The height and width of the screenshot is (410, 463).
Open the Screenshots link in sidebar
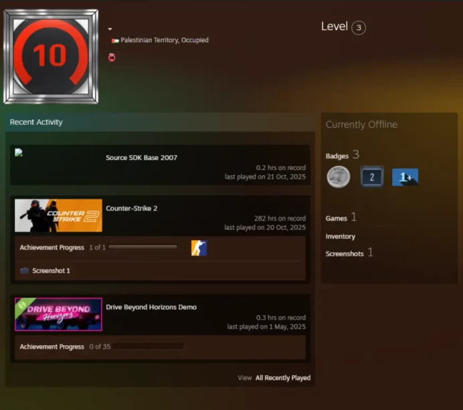345,254
